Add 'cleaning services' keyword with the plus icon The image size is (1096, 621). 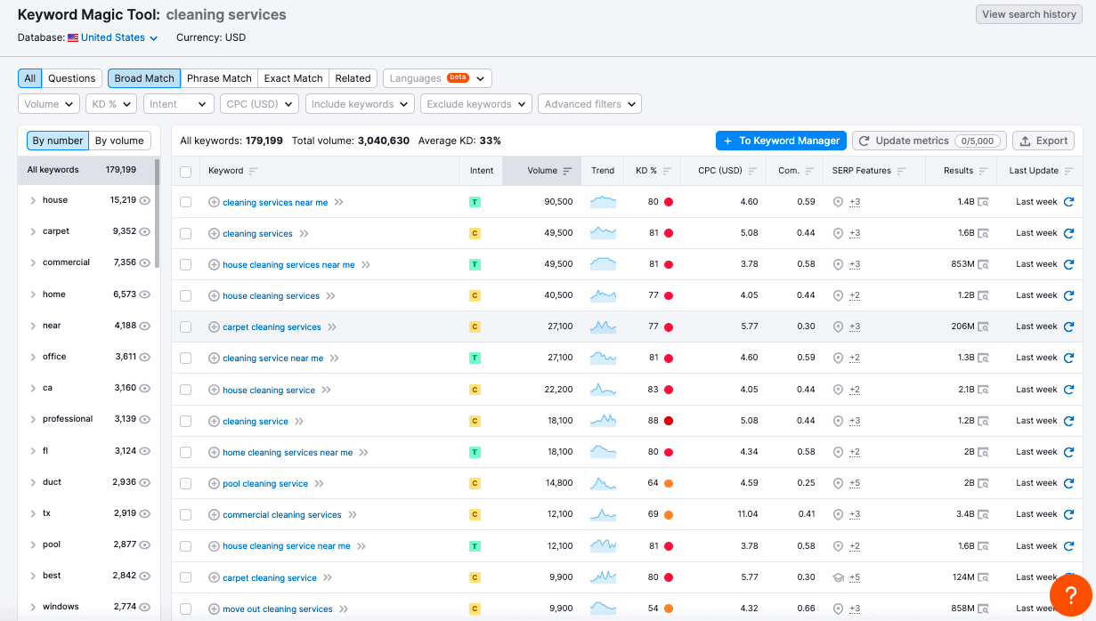point(212,233)
